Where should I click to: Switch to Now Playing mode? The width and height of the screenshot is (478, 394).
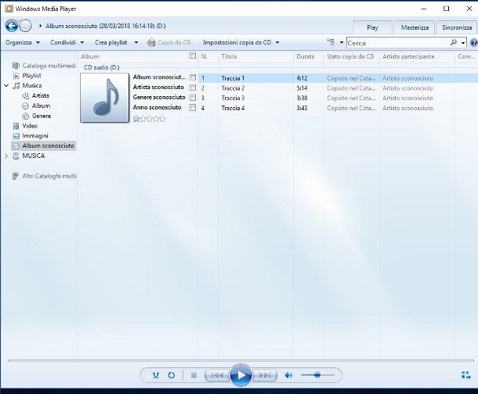point(466,375)
